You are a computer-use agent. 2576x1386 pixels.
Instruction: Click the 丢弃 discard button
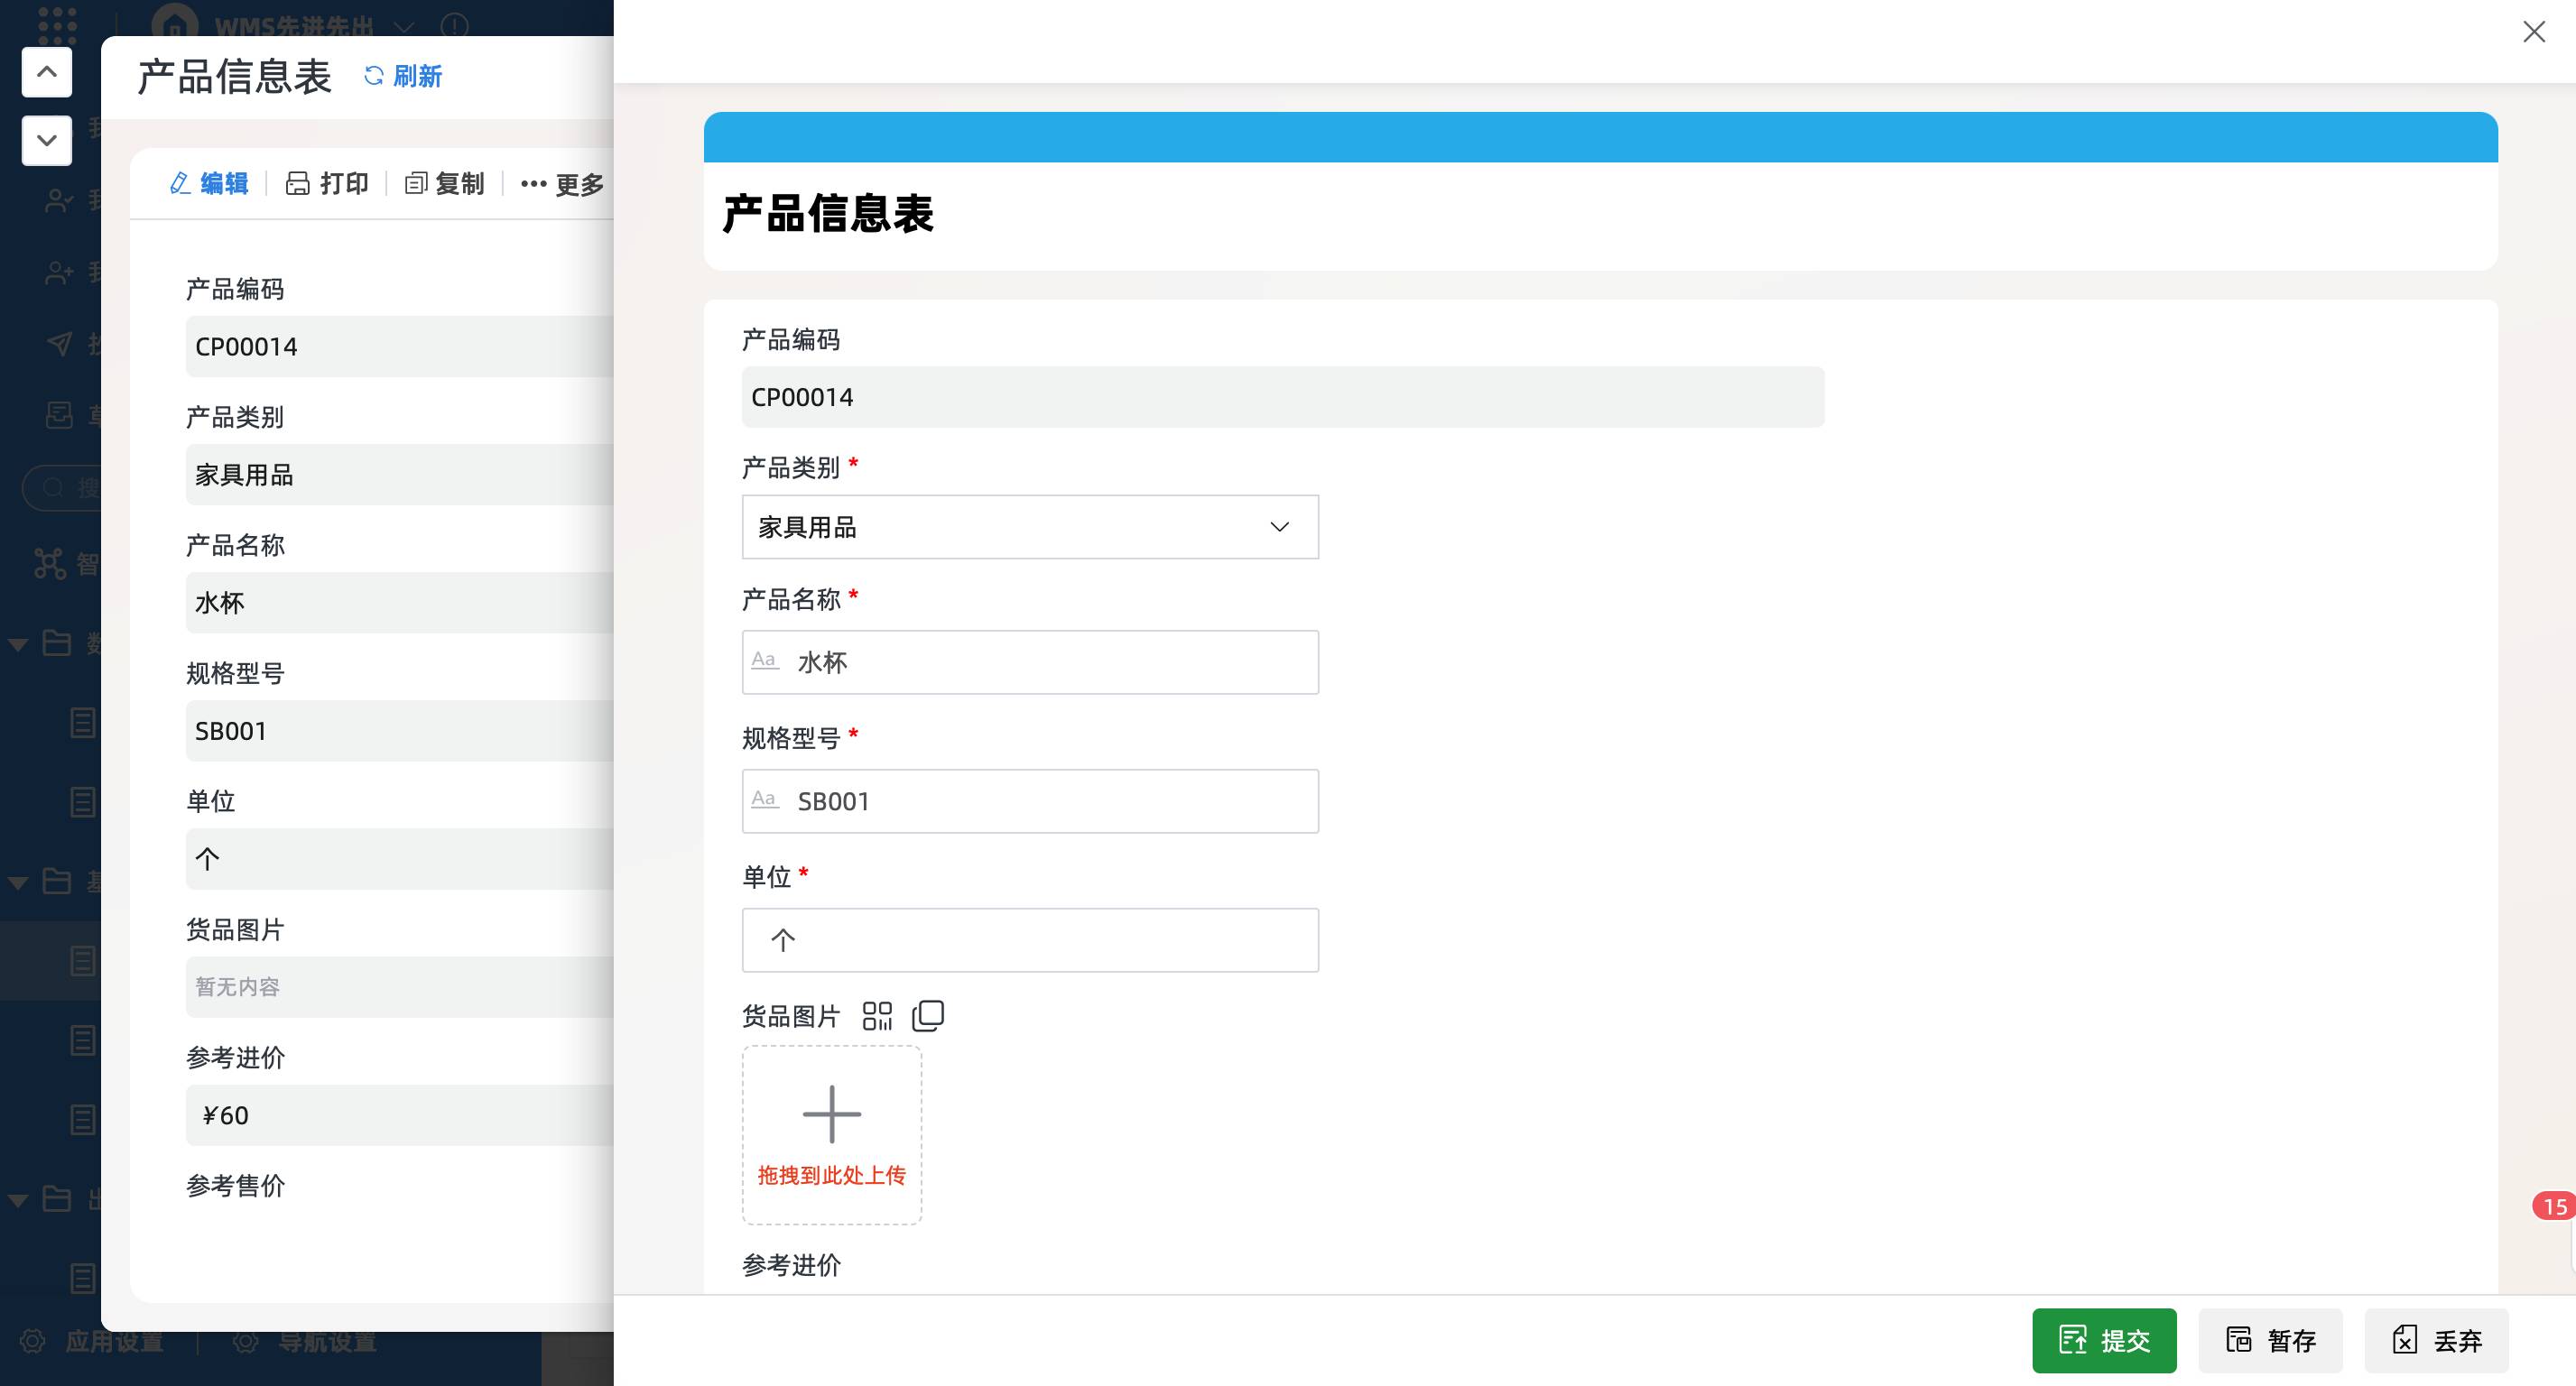(x=2436, y=1340)
